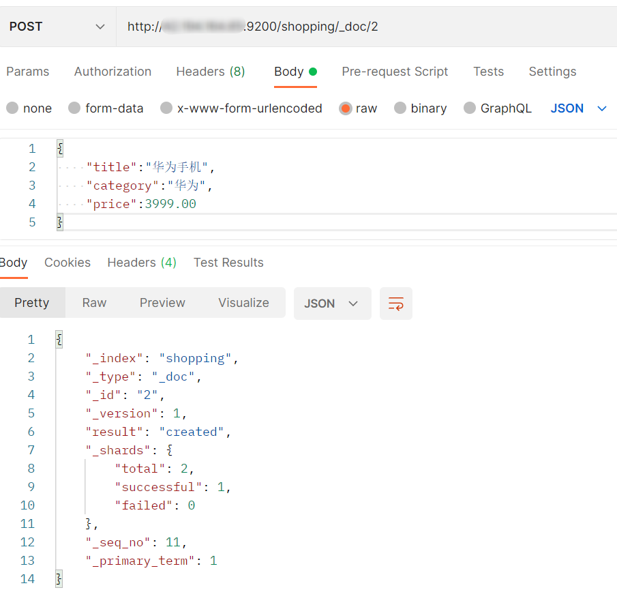Screen dimensions: 617x605
Task: Open the response JSON format dropdown
Action: (x=332, y=304)
